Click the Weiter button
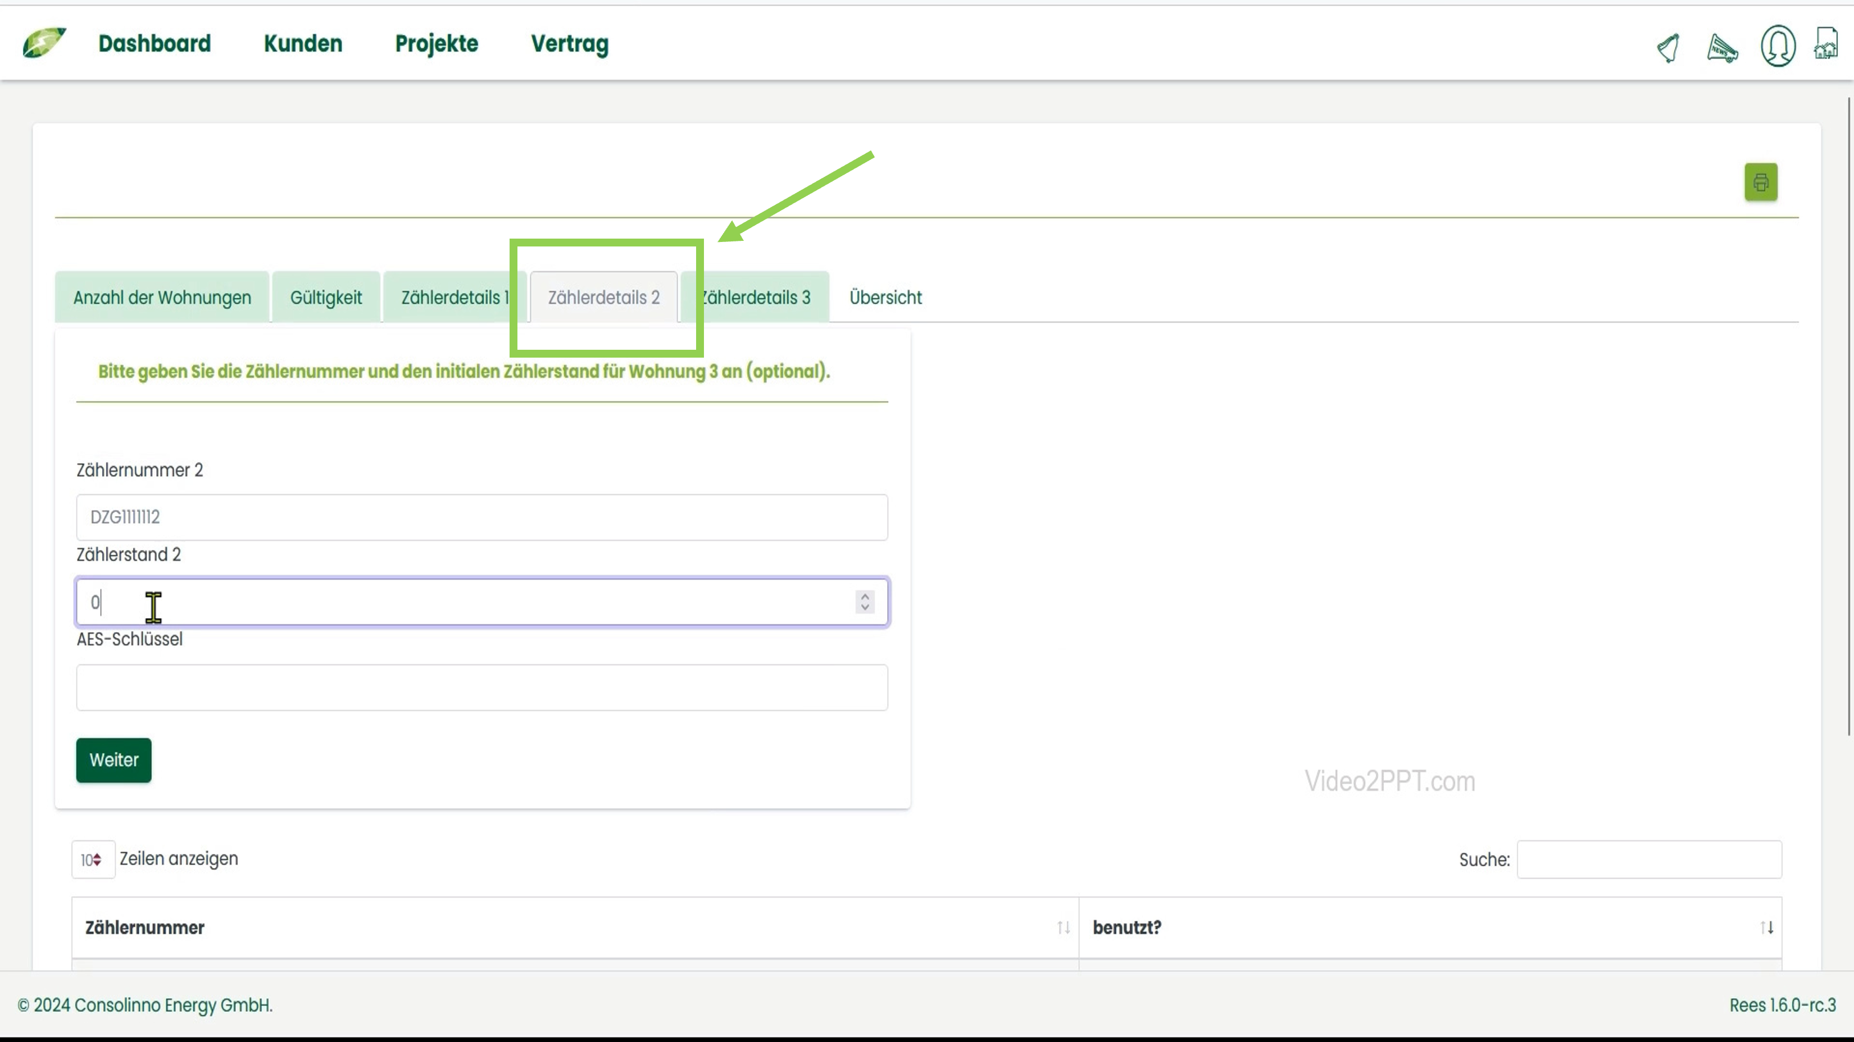The image size is (1854, 1042). (113, 760)
